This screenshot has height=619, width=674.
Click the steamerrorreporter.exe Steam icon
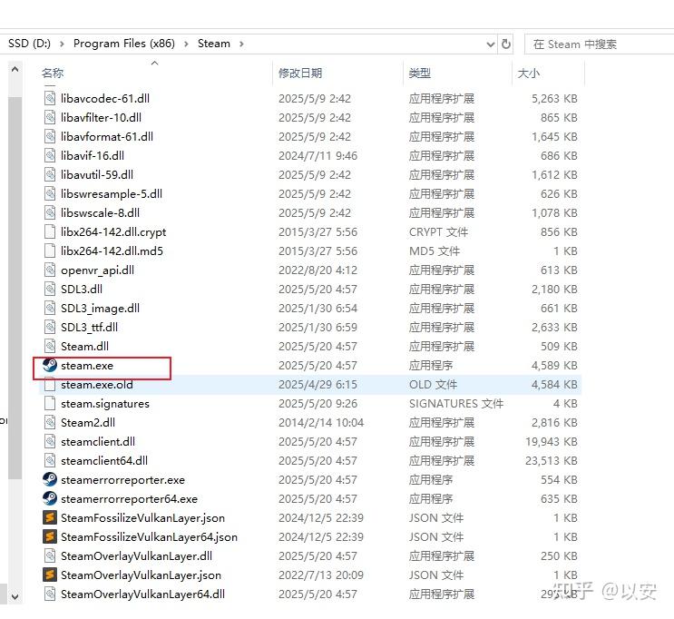(50, 479)
